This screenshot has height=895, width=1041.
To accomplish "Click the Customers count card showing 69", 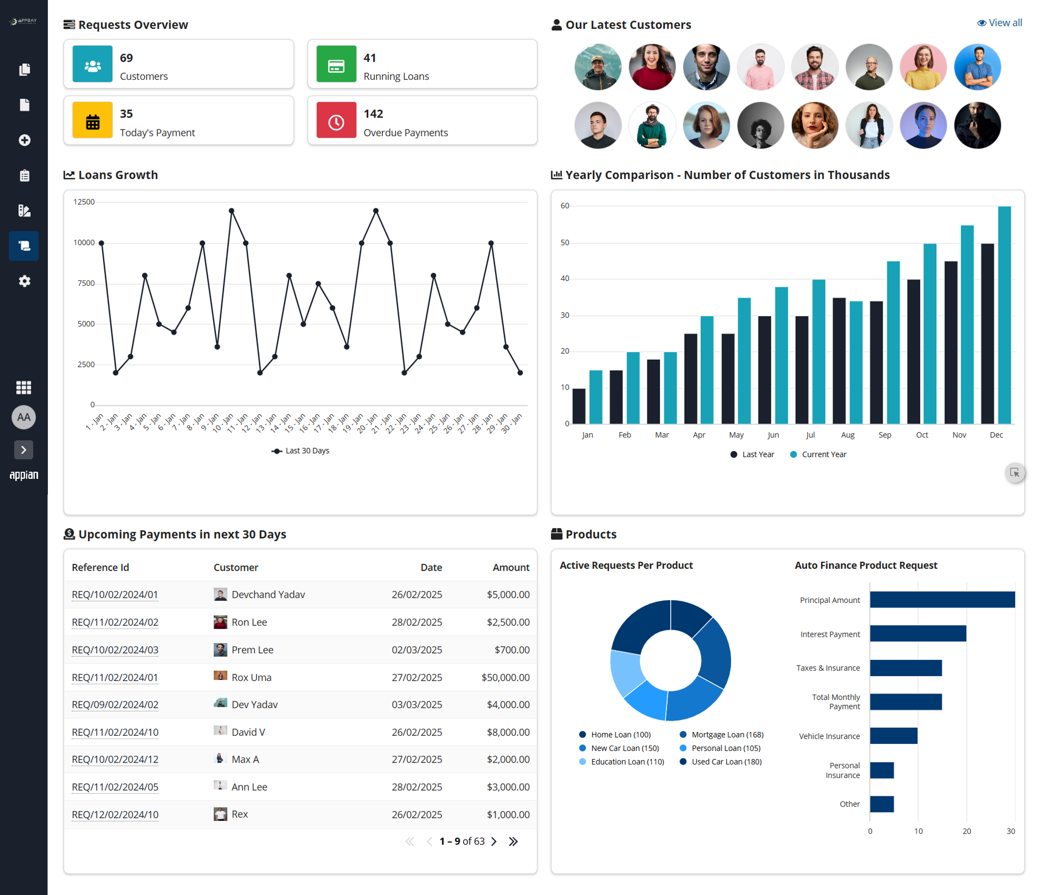I will point(178,64).
